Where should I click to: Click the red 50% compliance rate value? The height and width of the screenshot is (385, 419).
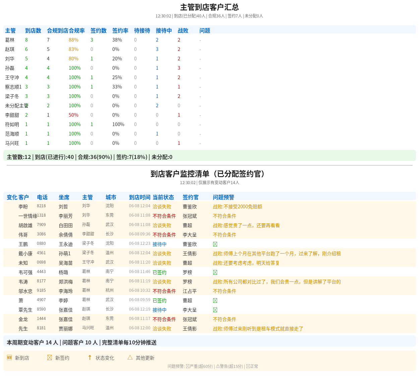click(x=73, y=115)
